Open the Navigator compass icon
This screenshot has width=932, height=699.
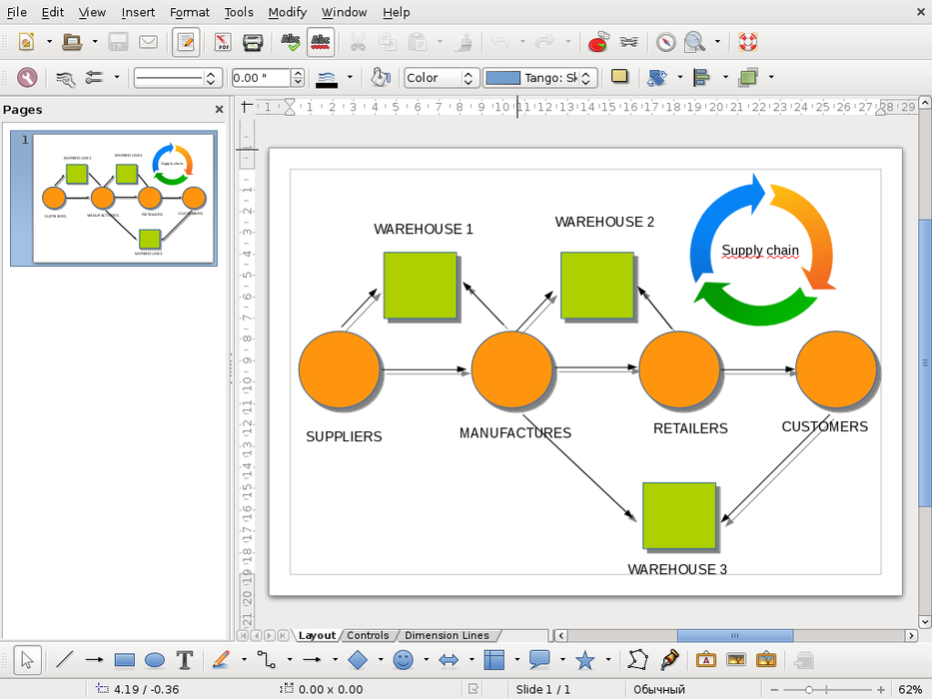point(665,42)
